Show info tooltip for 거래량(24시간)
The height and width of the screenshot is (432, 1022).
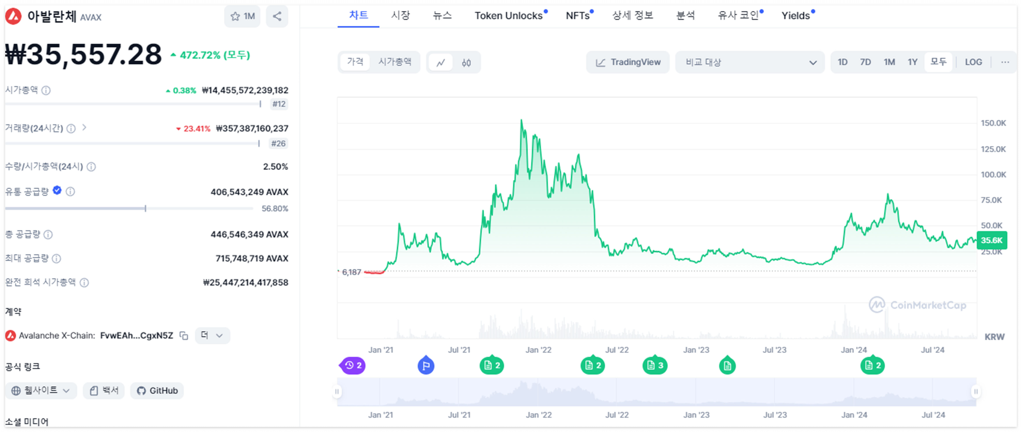[x=71, y=128]
